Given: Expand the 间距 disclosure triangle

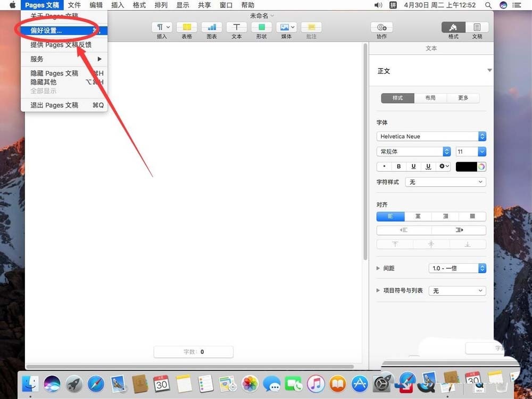Looking at the screenshot, I should pos(378,269).
